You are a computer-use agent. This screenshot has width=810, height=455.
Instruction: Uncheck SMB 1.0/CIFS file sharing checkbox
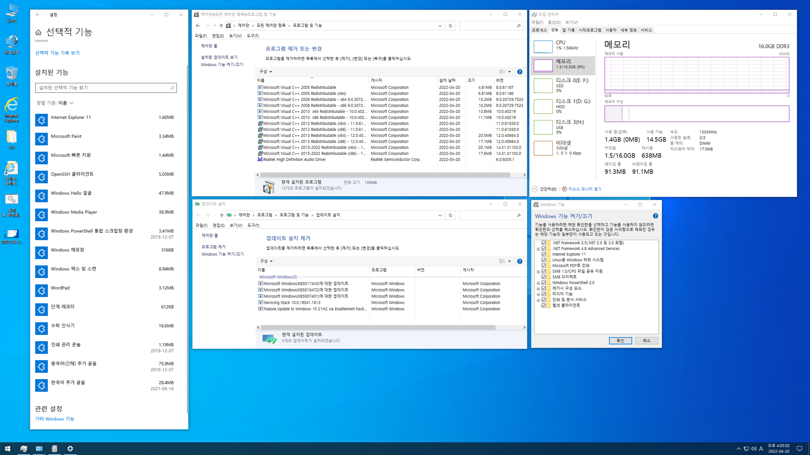coord(544,271)
